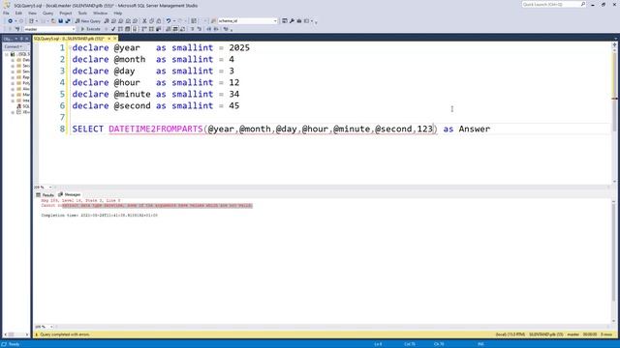This screenshot has width=620, height=348.
Task: Click the Database Engine Query icon after New Query
Action: [106, 21]
